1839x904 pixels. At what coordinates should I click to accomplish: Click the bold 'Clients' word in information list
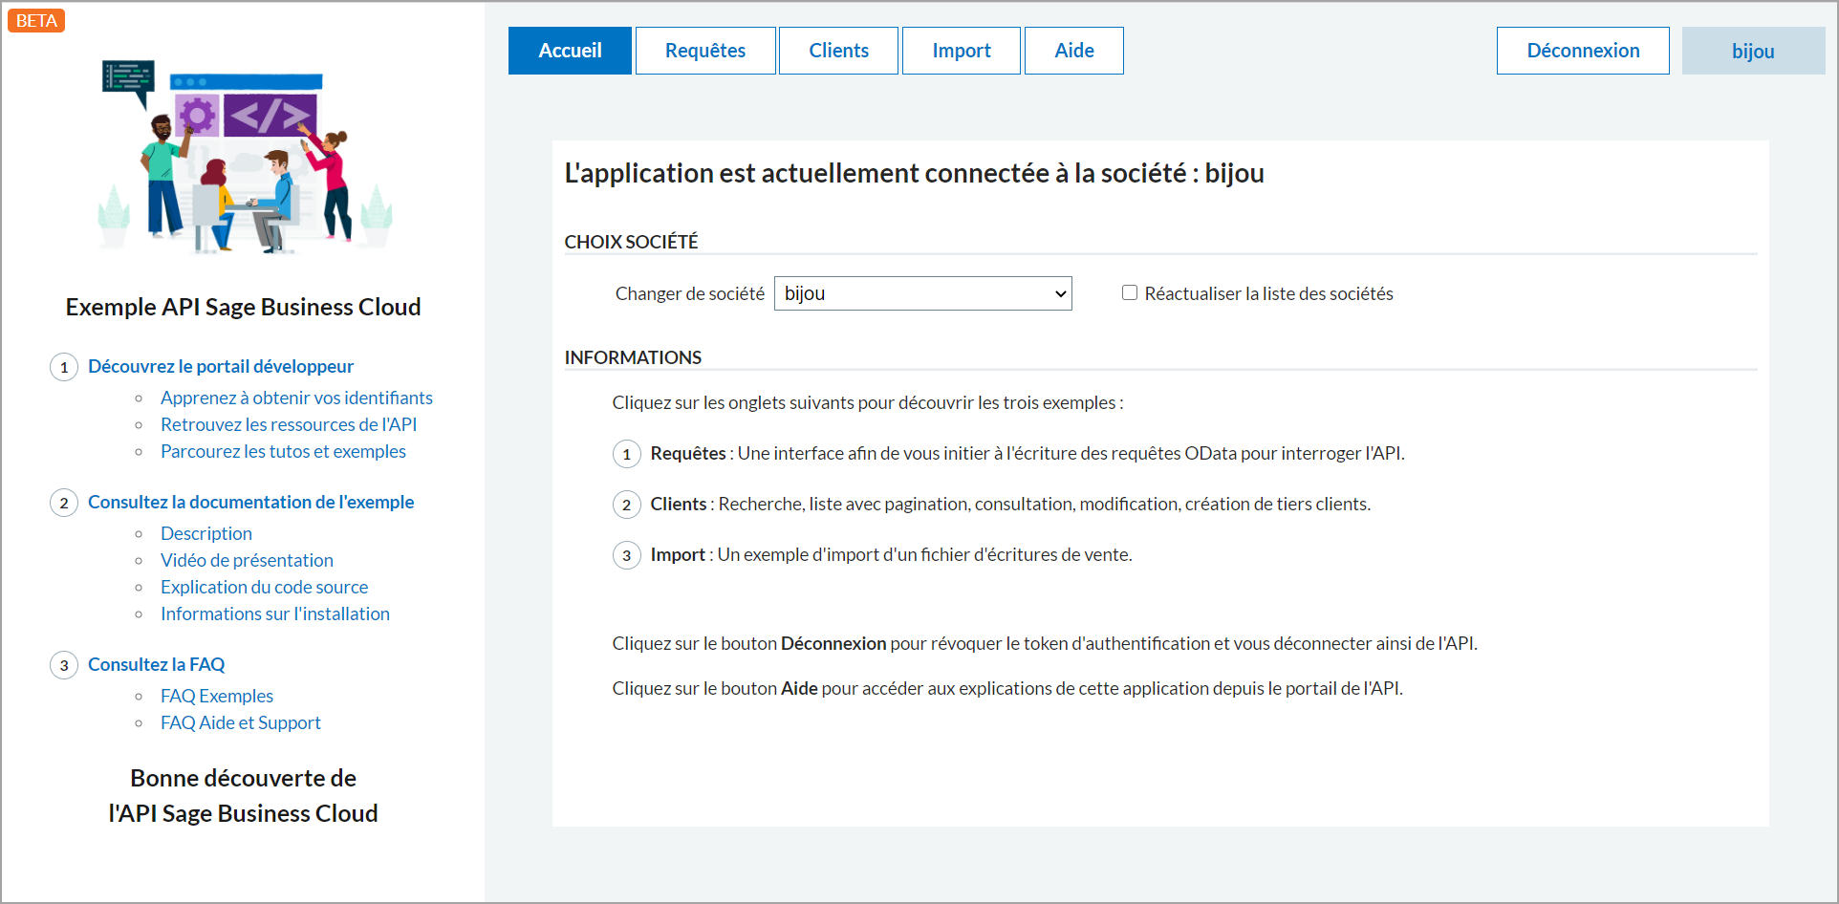point(679,504)
